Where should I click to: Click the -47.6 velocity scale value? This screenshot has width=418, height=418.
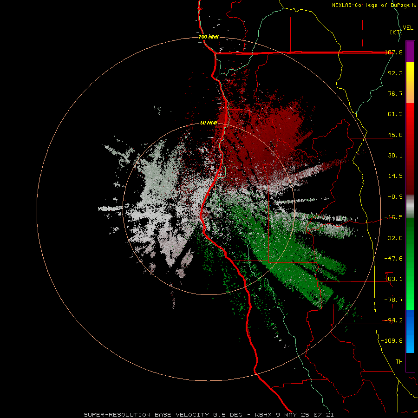(393, 258)
